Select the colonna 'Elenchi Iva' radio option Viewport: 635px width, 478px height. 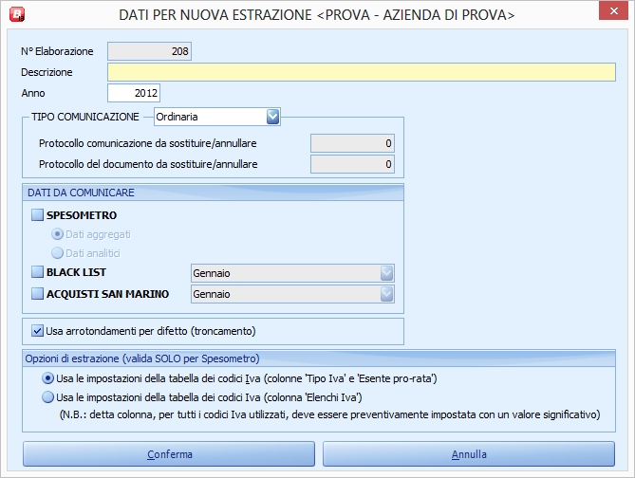[47, 397]
